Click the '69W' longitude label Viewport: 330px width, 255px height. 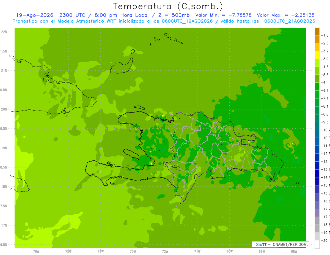click(262, 251)
